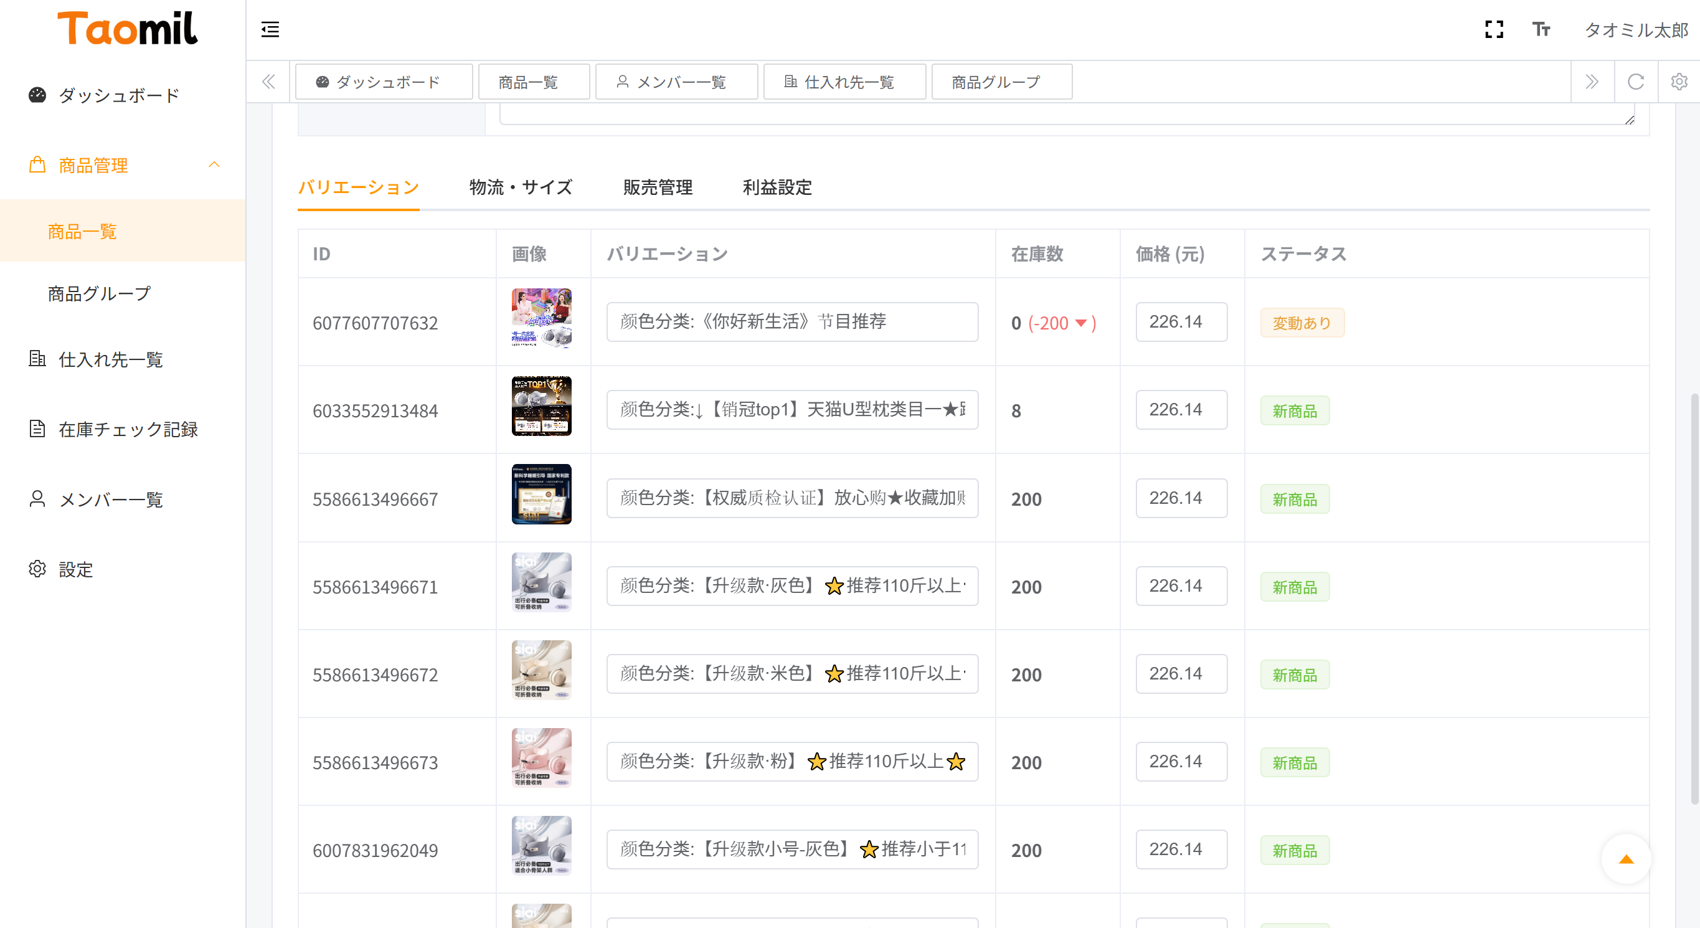The image size is (1700, 928).
Task: Click the refresh page icon
Action: pos(1635,82)
